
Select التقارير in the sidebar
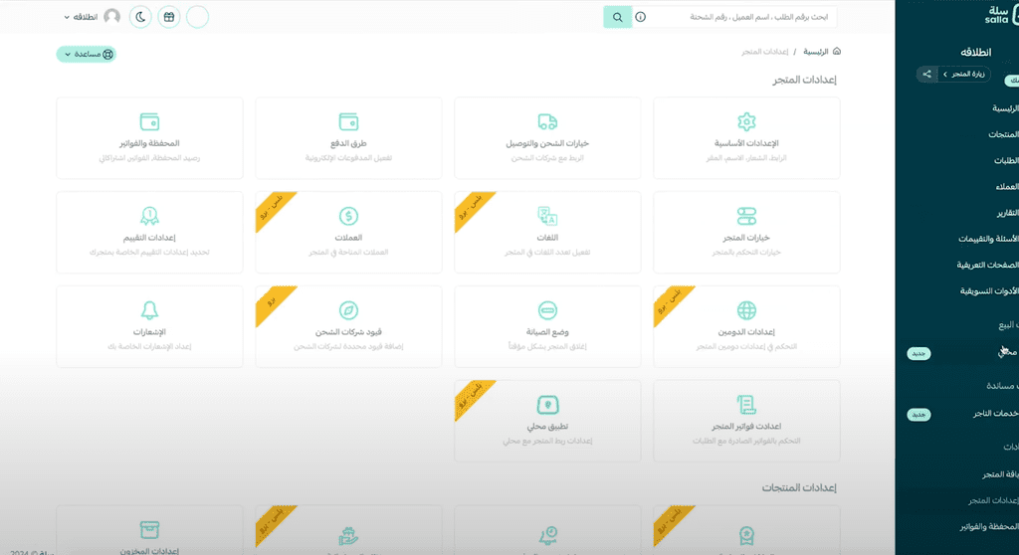point(1007,213)
